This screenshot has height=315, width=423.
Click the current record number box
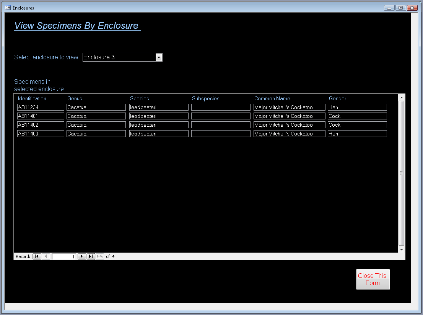coord(64,257)
